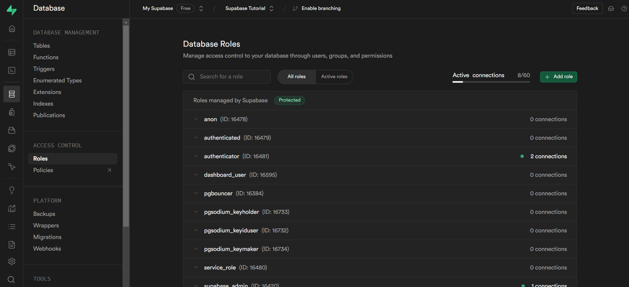629x287 pixels.
Task: Open Tables in database menu
Action: (41, 46)
